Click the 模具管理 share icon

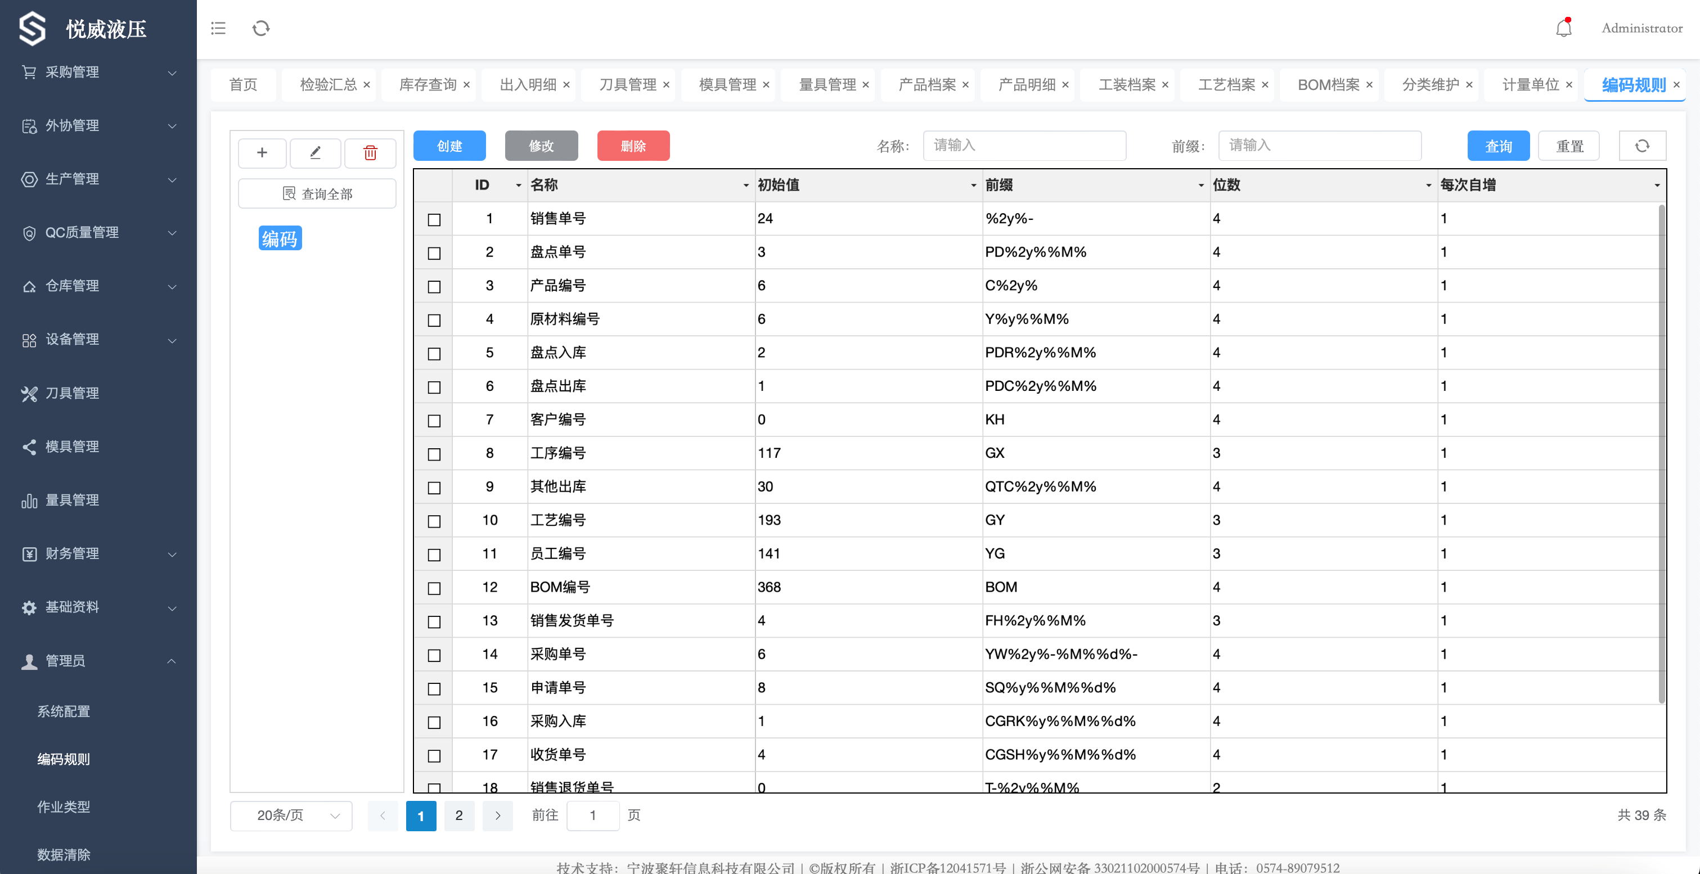[29, 447]
